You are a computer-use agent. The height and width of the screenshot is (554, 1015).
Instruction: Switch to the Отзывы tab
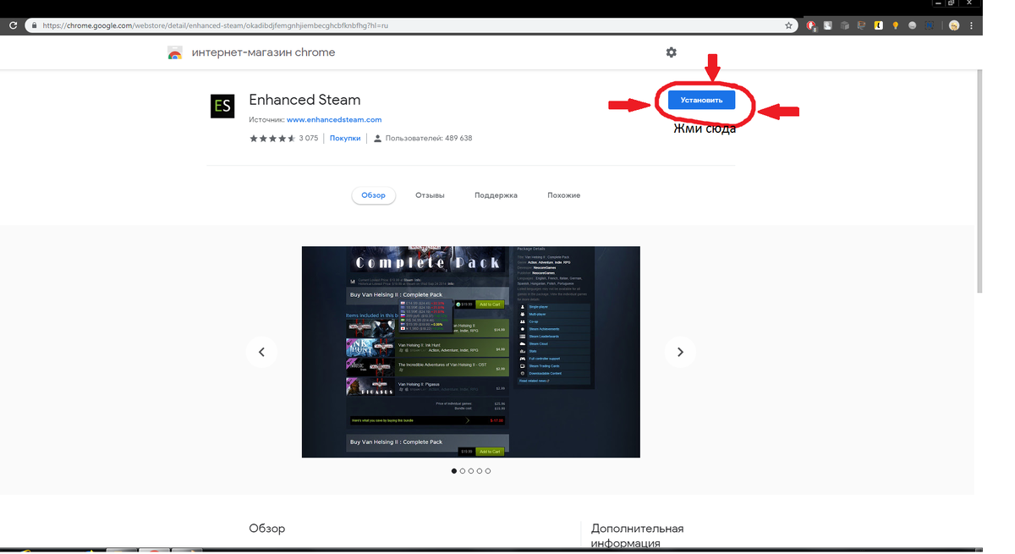click(430, 195)
